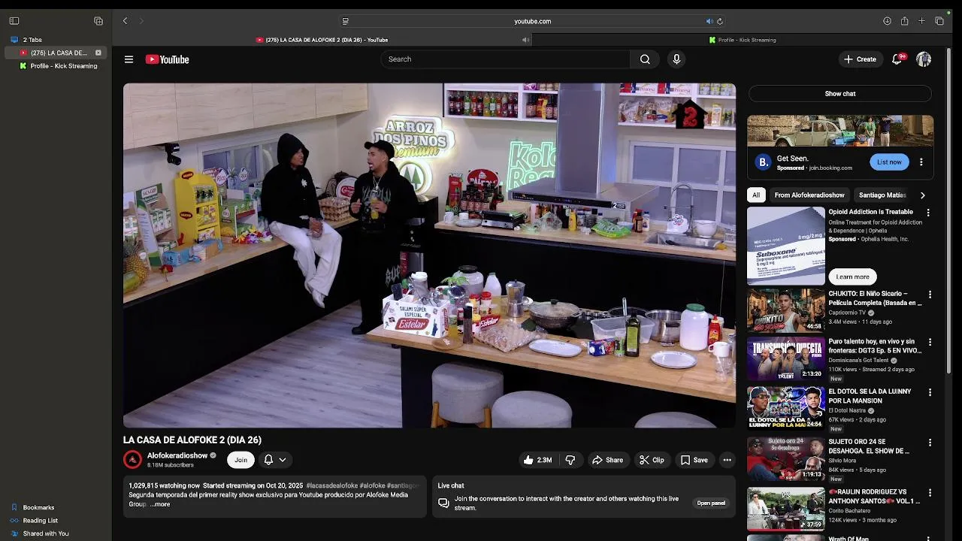Switch to Profile - Kick Streaming tab
Screen dimensions: 962x541
point(743,40)
